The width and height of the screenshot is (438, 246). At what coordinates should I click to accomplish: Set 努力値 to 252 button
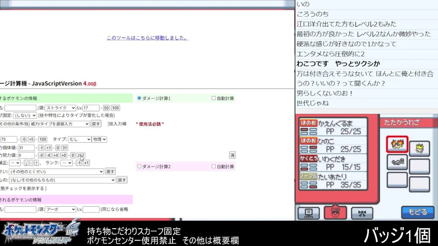coord(80,155)
